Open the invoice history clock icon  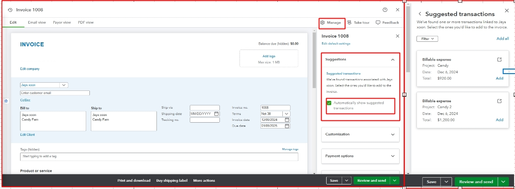[10, 10]
